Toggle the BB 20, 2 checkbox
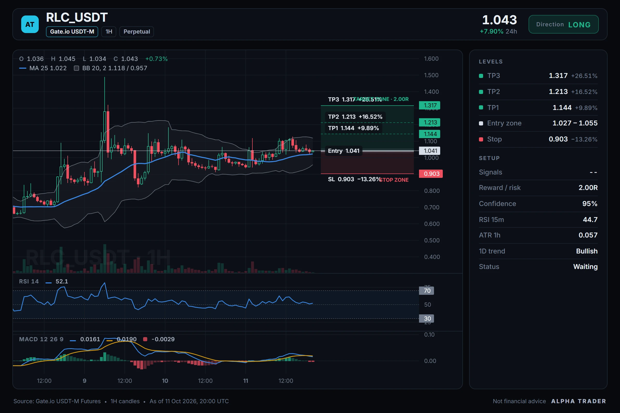Screen dimensions: 620x413 pos(76,68)
